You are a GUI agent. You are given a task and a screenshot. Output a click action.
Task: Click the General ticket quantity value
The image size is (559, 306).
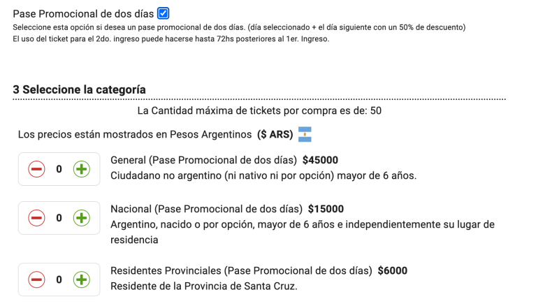click(x=59, y=169)
